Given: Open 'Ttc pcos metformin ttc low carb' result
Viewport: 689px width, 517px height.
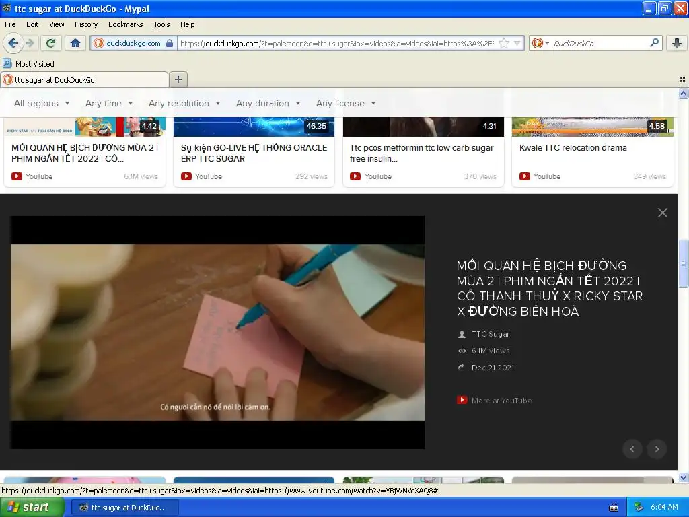Looking at the screenshot, I should (x=422, y=153).
